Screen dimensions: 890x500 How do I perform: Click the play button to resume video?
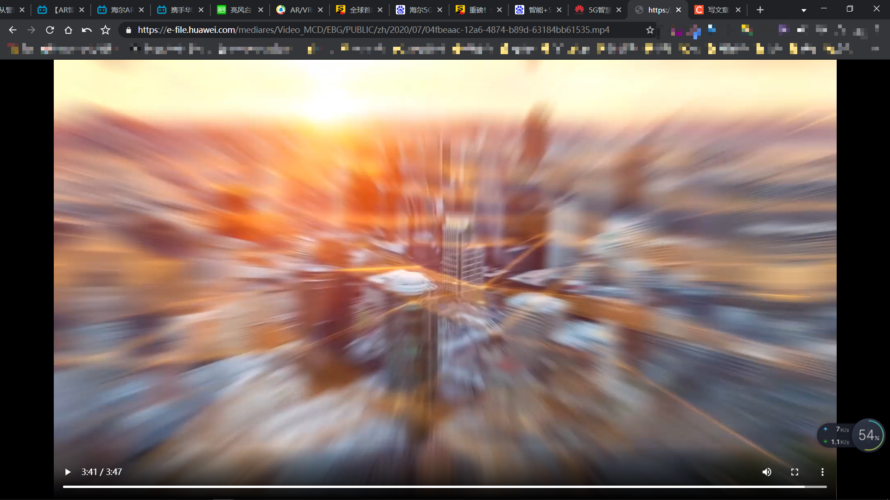point(67,472)
